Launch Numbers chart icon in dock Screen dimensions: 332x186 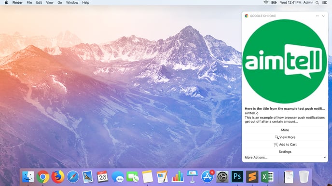(x=178, y=176)
